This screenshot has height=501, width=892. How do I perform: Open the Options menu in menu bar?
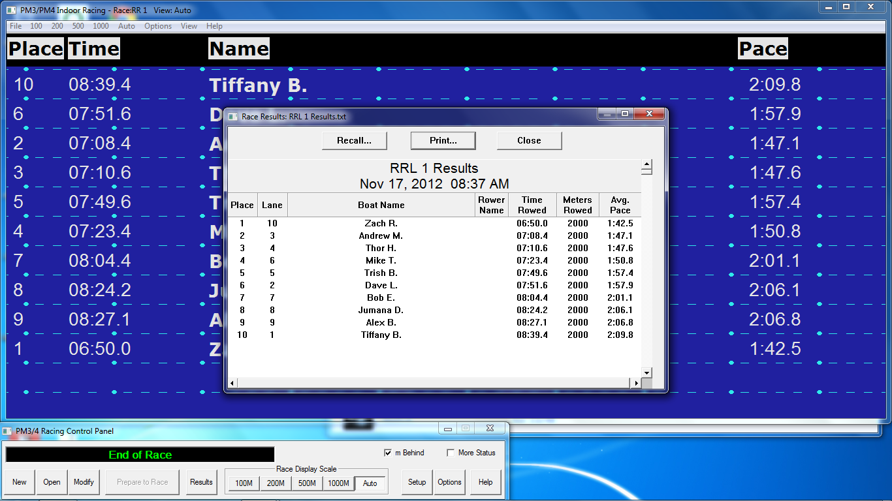pos(158,26)
